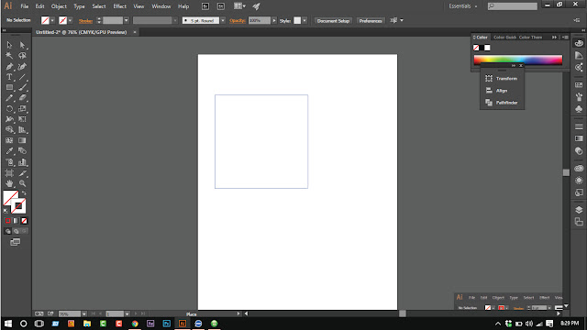The width and height of the screenshot is (587, 330).
Task: Select the Line Segment tool
Action: (x=22, y=77)
